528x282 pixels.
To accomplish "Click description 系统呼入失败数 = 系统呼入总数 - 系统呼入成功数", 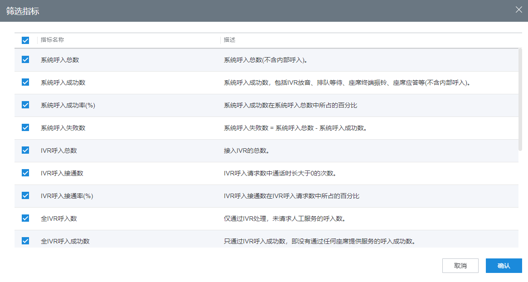I will point(295,128).
